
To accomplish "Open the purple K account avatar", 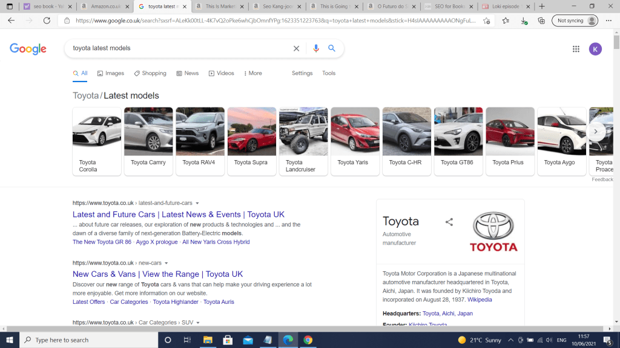I will (x=595, y=49).
